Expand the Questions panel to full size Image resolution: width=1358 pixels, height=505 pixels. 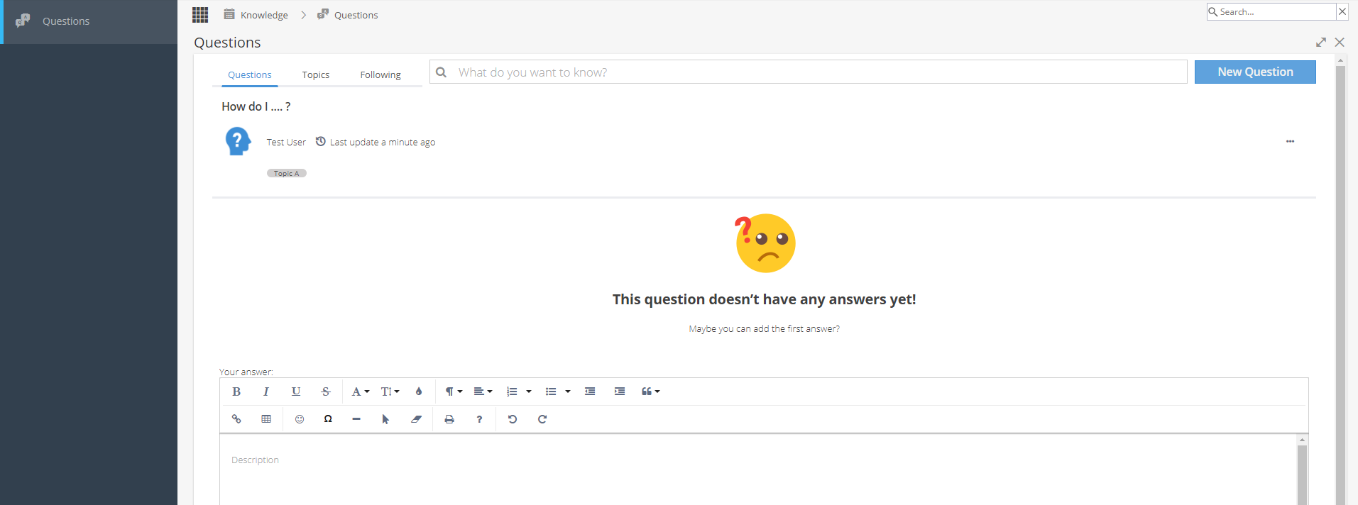coord(1321,43)
